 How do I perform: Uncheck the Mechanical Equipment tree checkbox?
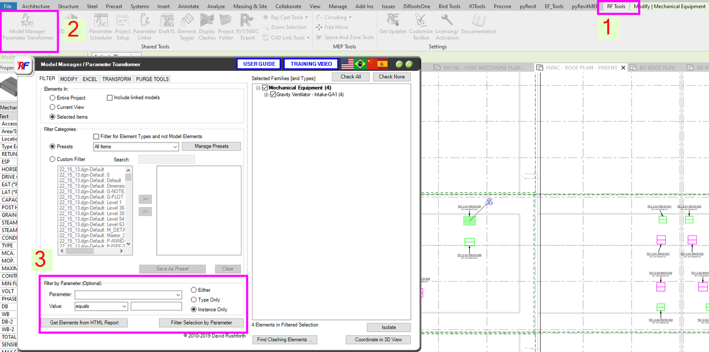265,88
